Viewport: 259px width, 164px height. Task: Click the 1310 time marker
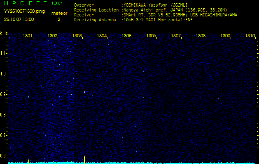(250, 36)
